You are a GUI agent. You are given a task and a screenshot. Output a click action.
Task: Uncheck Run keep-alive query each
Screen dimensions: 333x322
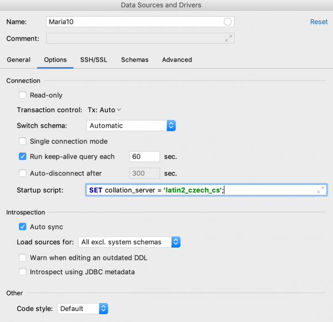(23, 157)
